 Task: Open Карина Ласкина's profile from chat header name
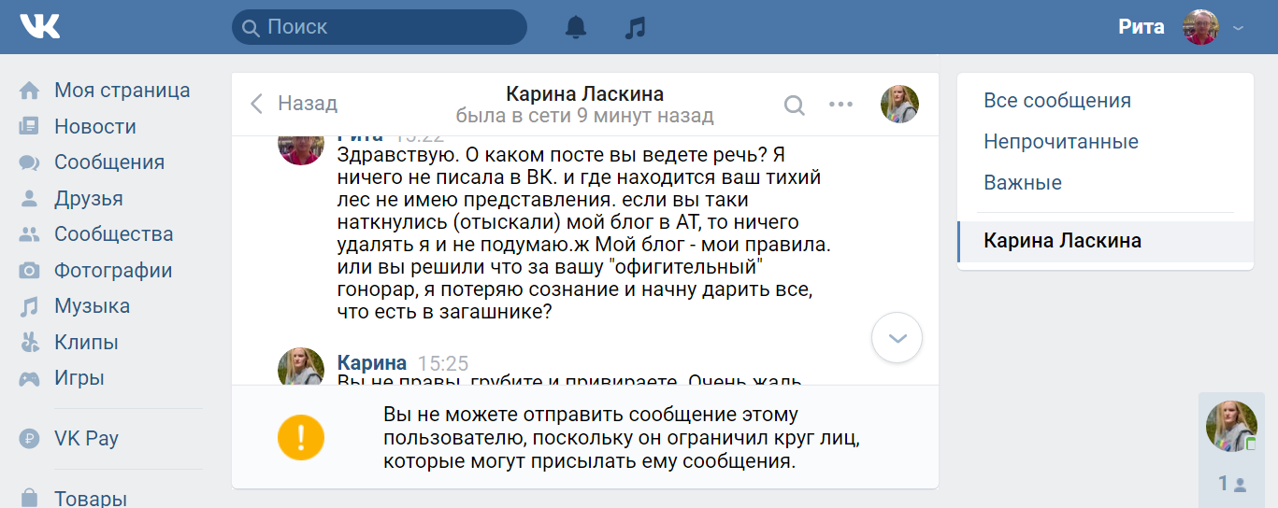pyautogui.click(x=584, y=93)
